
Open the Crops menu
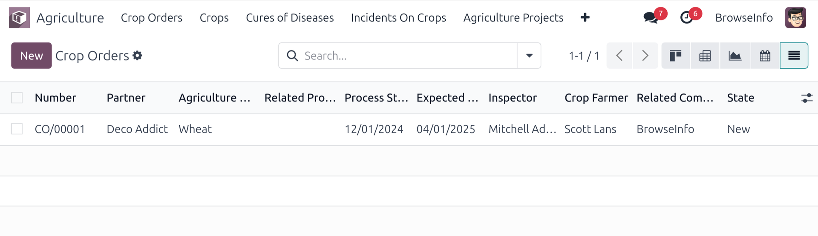tap(214, 18)
